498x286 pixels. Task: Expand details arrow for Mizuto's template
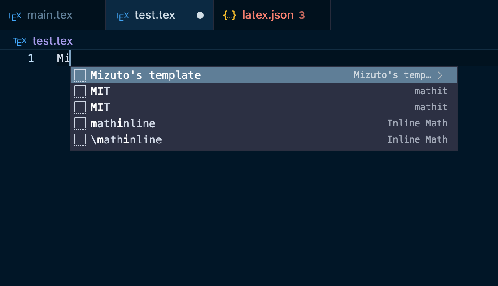(x=440, y=75)
